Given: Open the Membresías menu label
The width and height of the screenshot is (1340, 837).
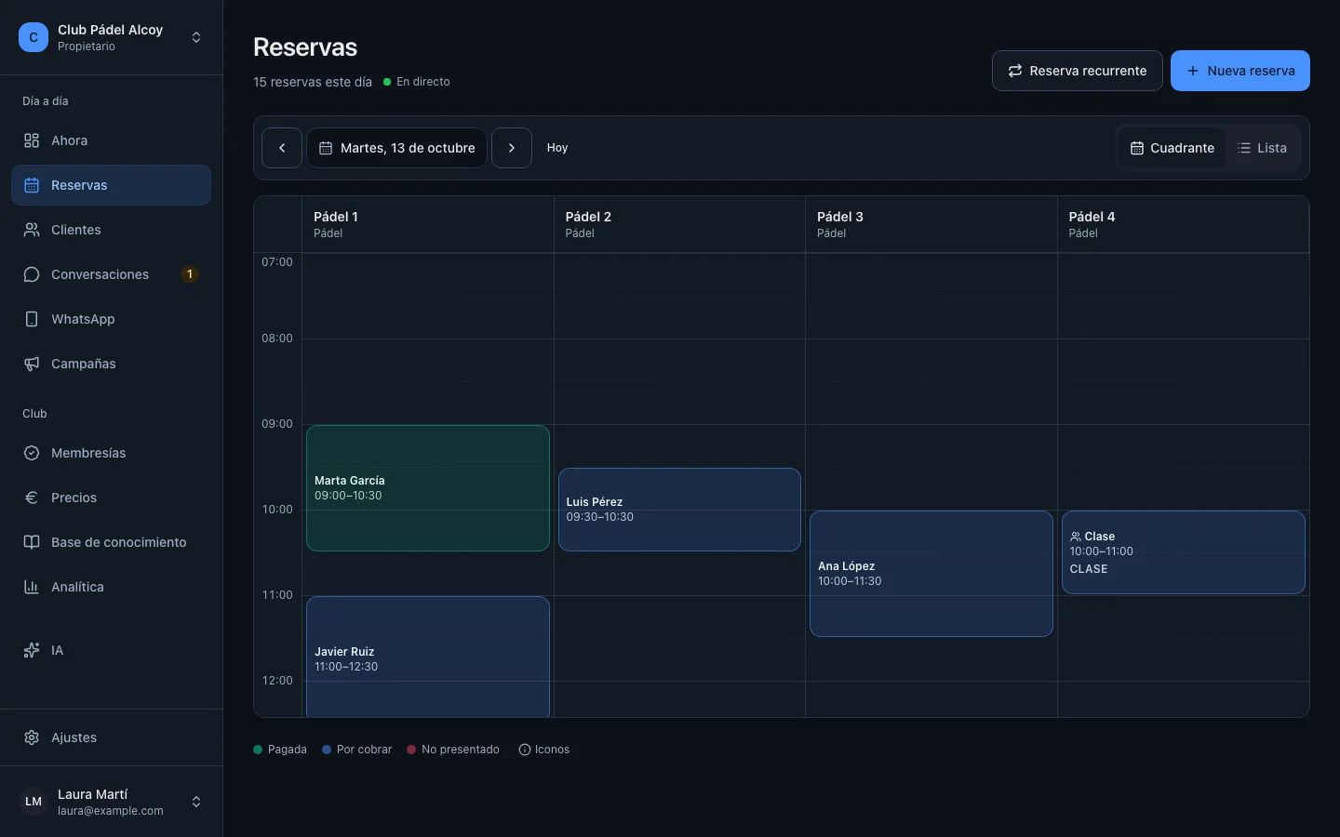Looking at the screenshot, I should click(x=88, y=453).
